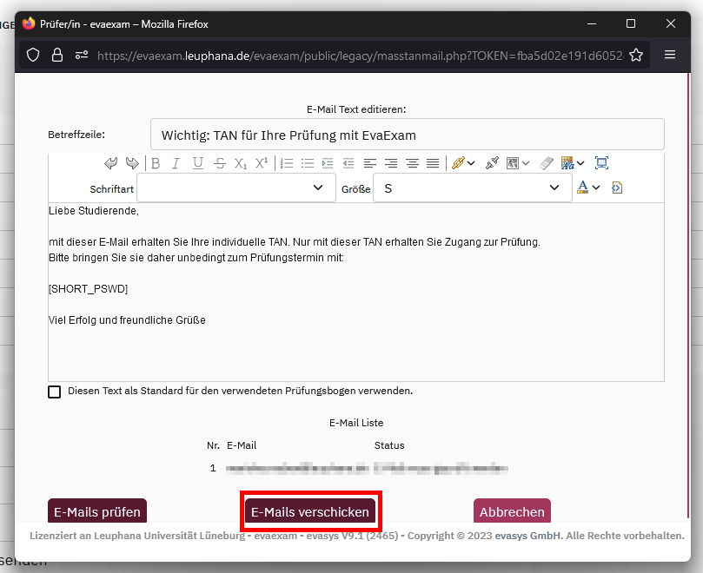Insert a numbered list
The height and width of the screenshot is (573, 703).
tap(286, 163)
